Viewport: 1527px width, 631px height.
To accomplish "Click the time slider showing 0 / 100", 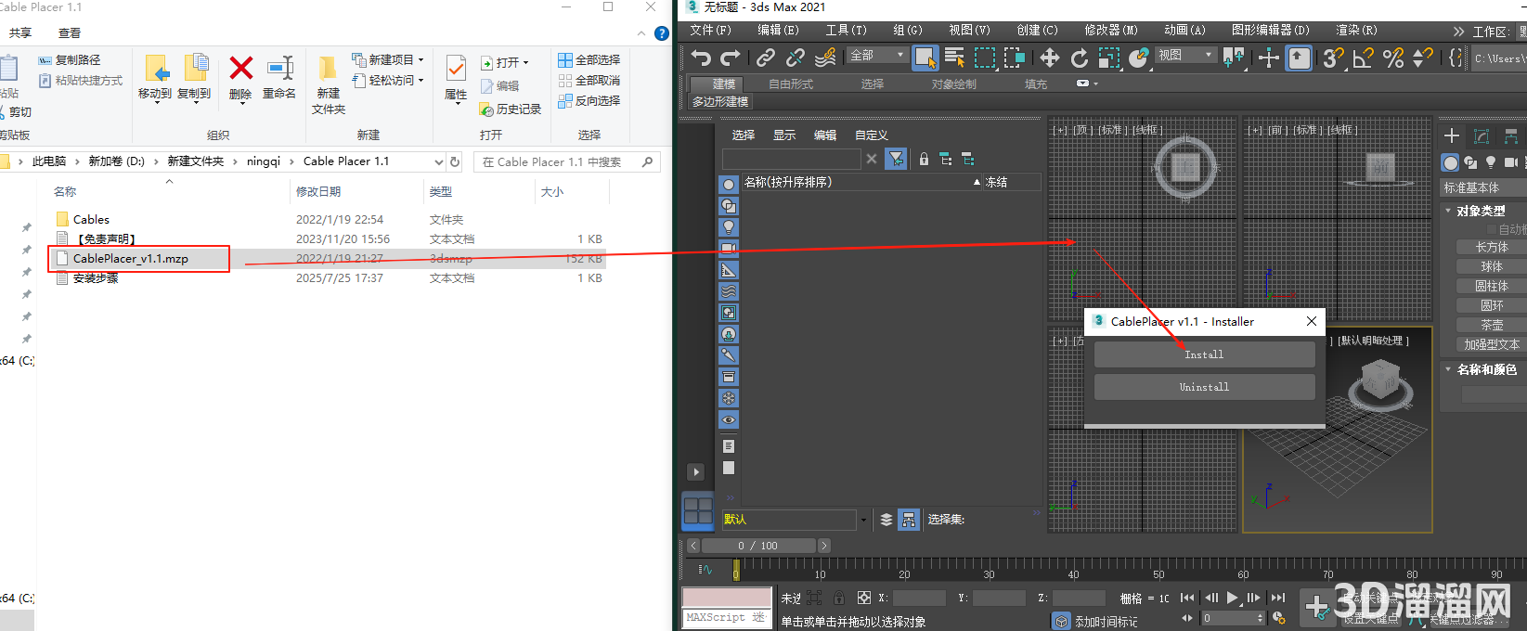I will 758,546.
